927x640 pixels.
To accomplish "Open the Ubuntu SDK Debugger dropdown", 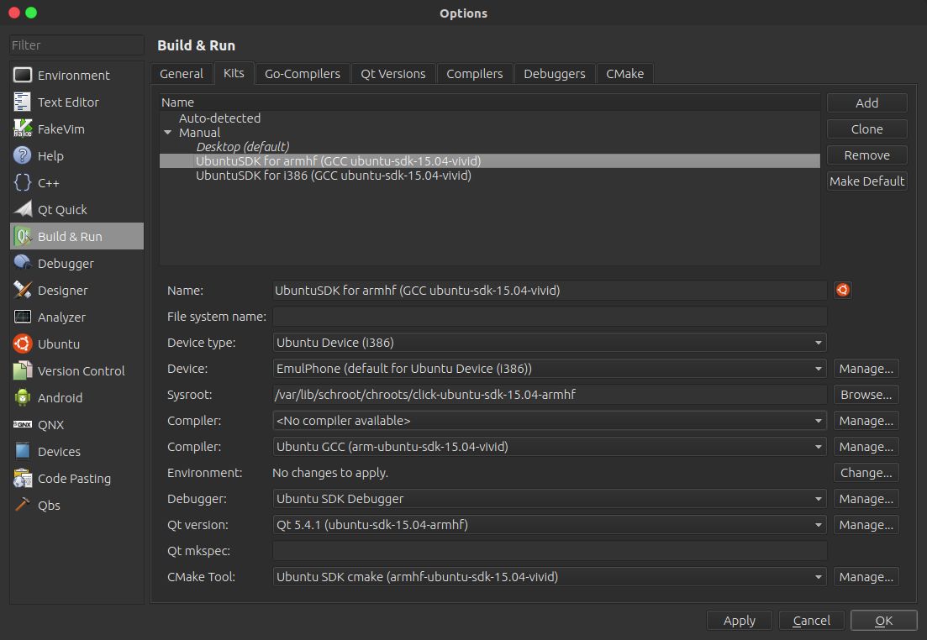I will coord(549,499).
